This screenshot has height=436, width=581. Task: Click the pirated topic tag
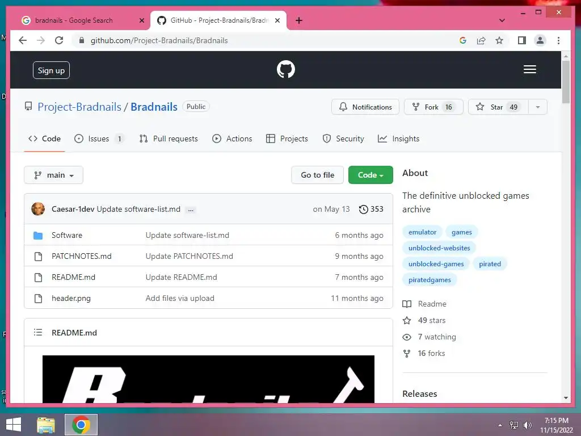(x=490, y=264)
